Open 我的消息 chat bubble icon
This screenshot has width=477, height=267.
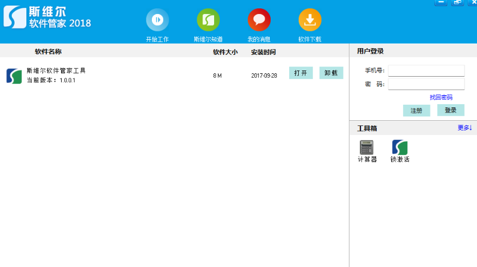(259, 20)
